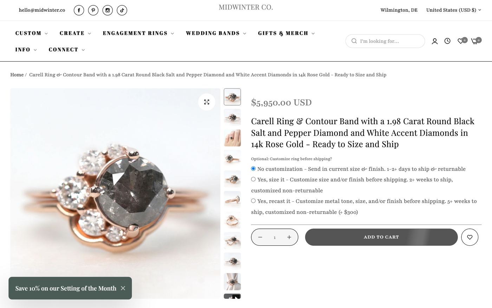Add ring to wishlist heart button
This screenshot has height=308, width=492.
(470, 237)
